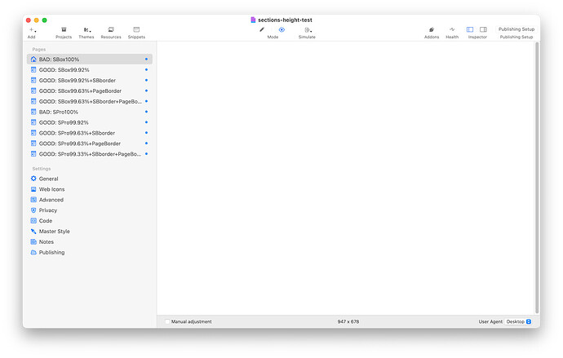The image size is (563, 358).
Task: Click the sections-height-test document icon
Action: tap(253, 20)
